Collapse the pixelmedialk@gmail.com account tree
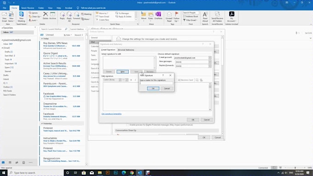Image resolution: width=313 pixels, height=176 pixels. [2, 40]
